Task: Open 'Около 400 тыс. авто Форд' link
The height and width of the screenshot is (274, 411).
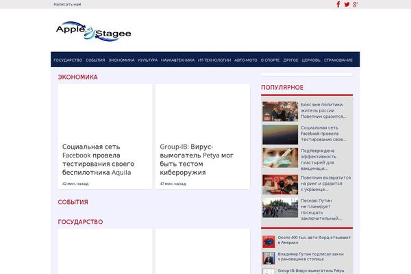Action: coord(314,240)
